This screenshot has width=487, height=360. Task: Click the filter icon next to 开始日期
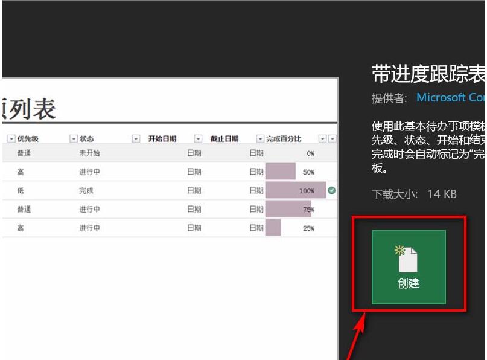pos(135,137)
